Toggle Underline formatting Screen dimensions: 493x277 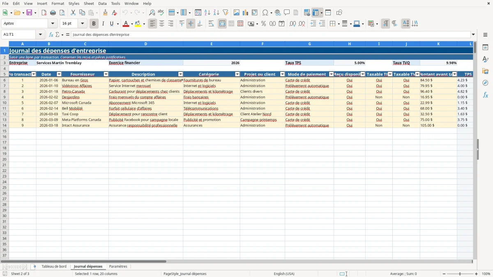pos(111,24)
